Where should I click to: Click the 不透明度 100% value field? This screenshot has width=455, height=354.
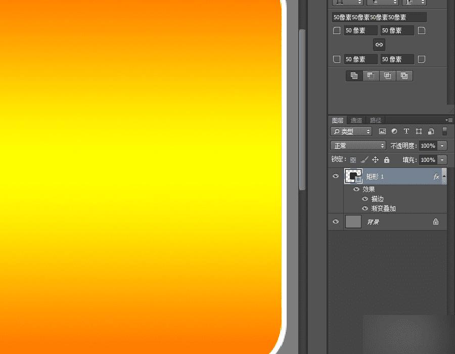coord(428,146)
